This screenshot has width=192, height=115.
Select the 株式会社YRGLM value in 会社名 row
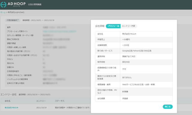coord(129,34)
